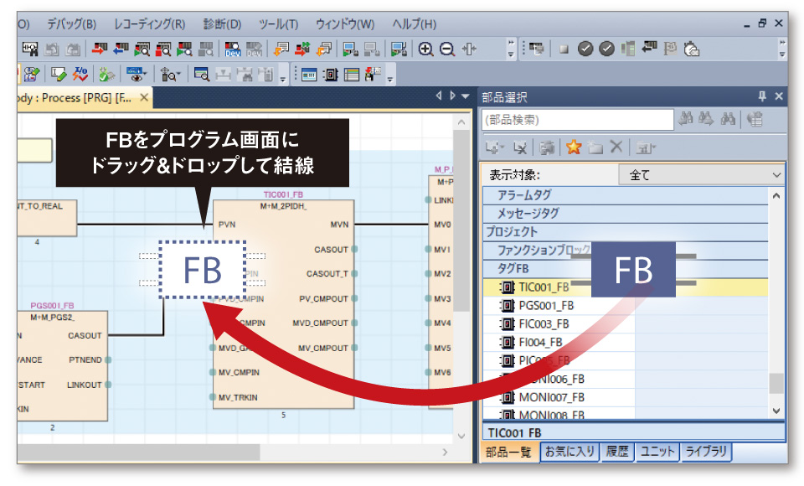804x486 pixels.
Task: Select FIC003_FB in the parts list
Action: pos(544,323)
